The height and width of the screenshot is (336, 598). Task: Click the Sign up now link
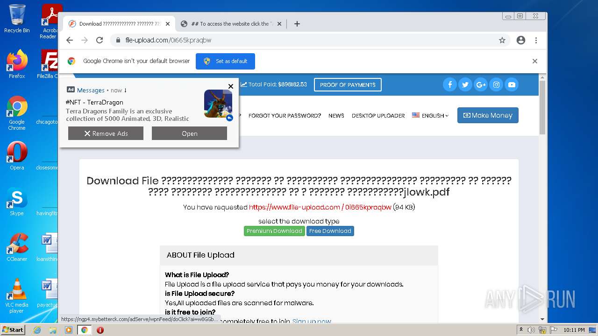pos(312,321)
